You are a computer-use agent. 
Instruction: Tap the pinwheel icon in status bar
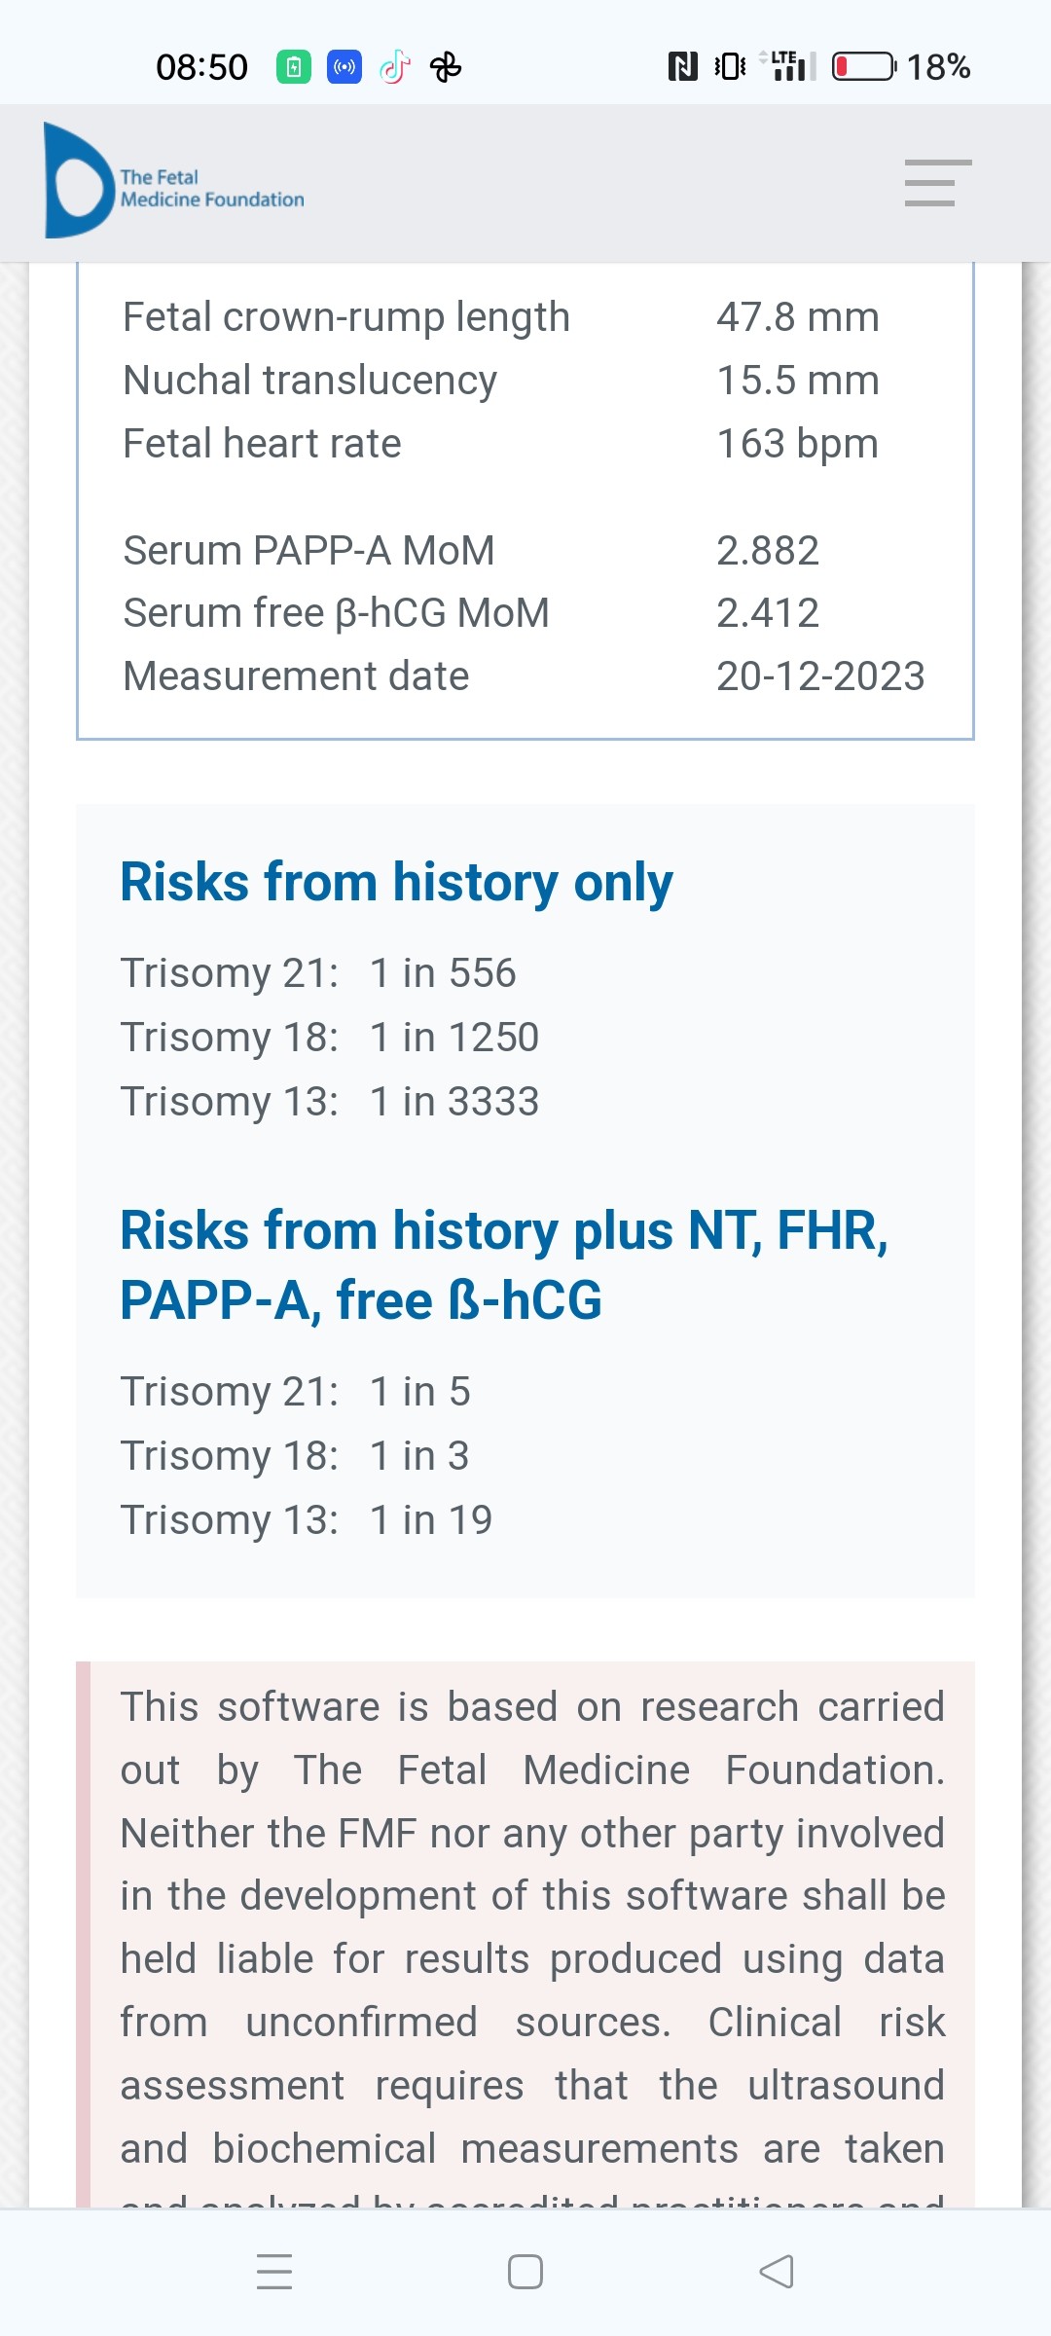click(x=446, y=67)
